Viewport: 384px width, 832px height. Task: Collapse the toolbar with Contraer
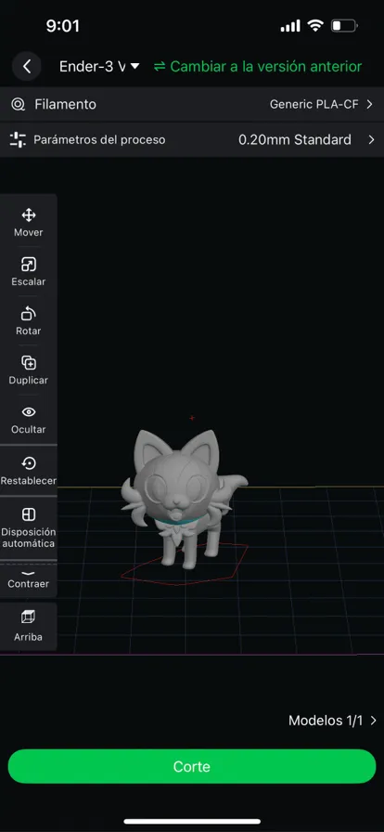(28, 580)
